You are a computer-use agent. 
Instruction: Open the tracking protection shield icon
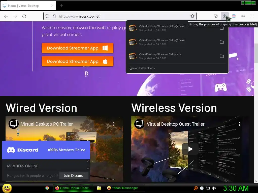(x=47, y=16)
